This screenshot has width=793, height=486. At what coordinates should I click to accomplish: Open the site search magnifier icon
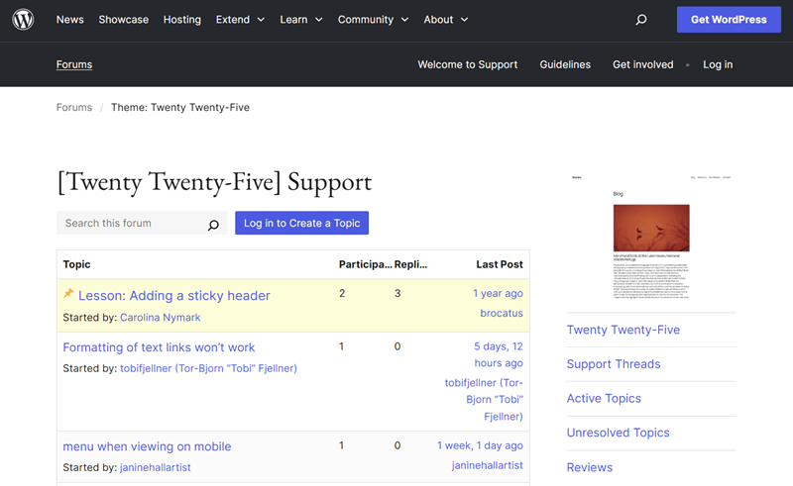[x=640, y=20]
